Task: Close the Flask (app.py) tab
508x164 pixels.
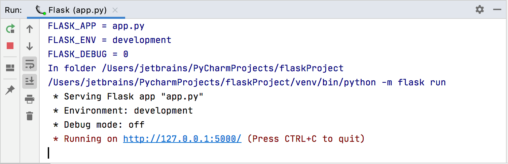Action: coord(115,10)
